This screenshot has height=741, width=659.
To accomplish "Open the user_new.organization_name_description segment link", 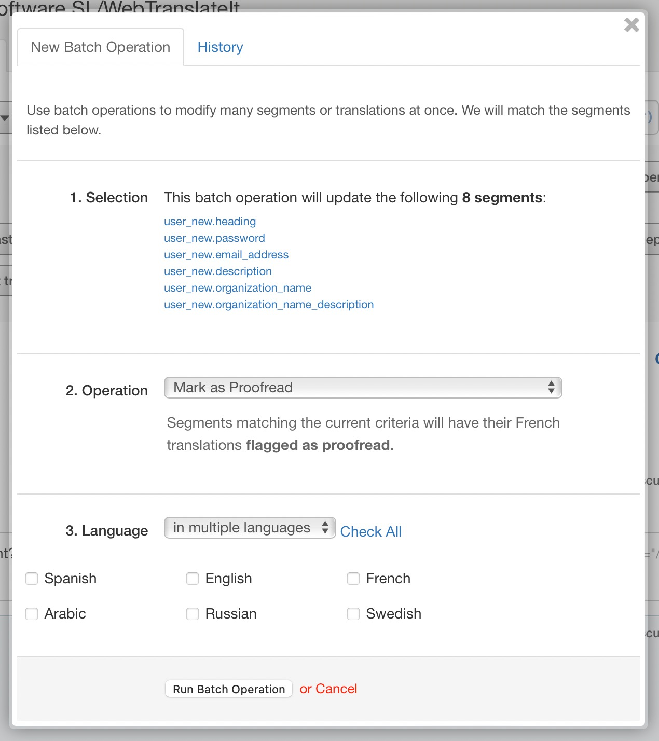I will coord(269,305).
